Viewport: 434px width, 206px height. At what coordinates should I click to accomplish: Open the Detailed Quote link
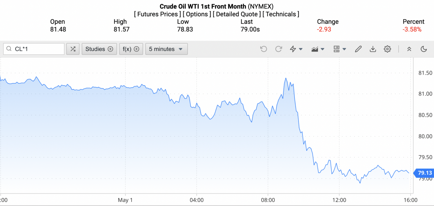coord(237,14)
